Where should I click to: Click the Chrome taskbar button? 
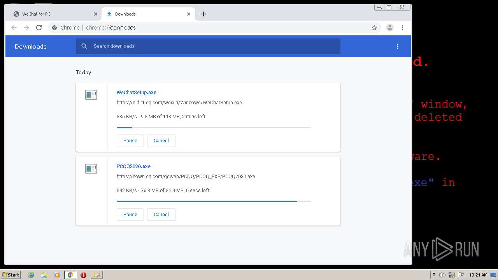click(70, 275)
